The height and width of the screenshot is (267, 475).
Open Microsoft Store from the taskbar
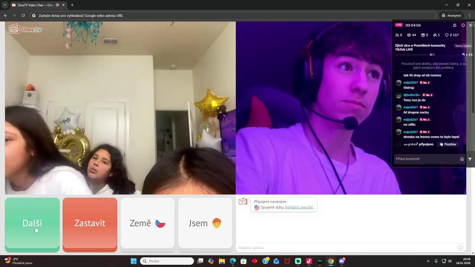click(243, 261)
